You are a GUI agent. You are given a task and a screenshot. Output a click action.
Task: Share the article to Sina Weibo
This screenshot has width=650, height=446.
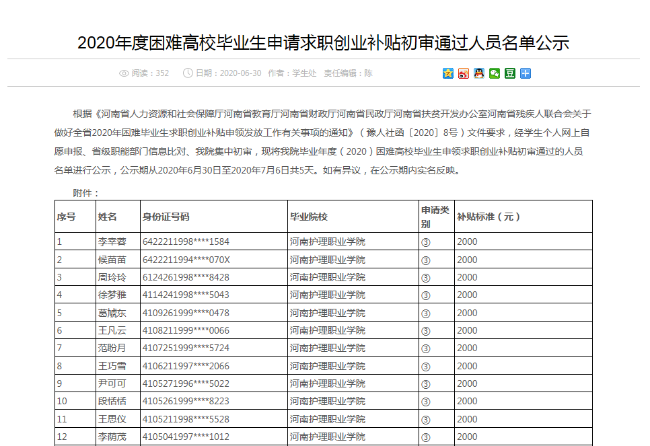(x=464, y=73)
